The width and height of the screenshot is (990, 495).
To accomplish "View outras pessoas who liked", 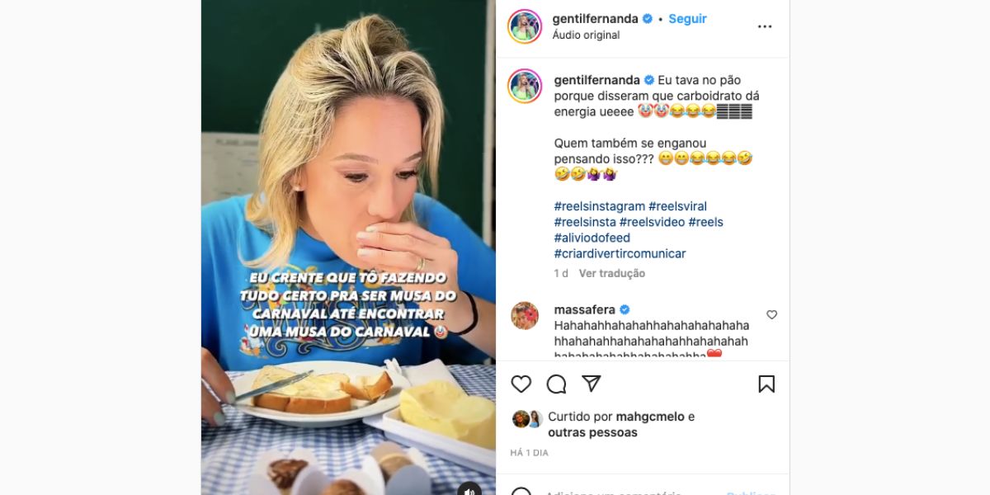I will [x=592, y=432].
